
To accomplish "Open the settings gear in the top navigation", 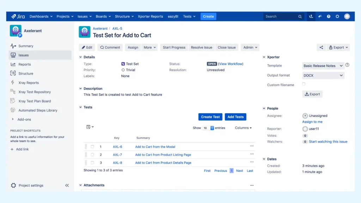I will pos(337,16).
